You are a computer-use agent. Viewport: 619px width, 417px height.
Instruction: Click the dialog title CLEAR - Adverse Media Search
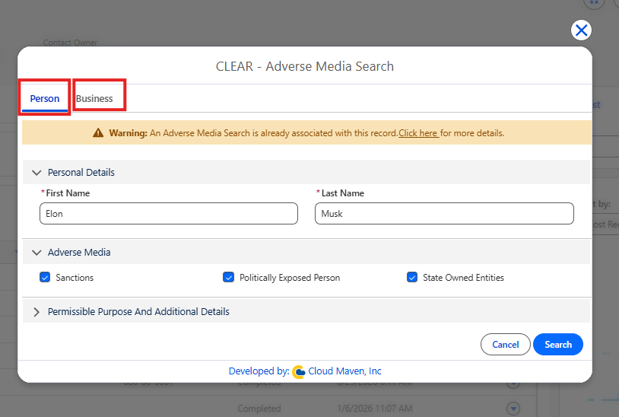305,66
